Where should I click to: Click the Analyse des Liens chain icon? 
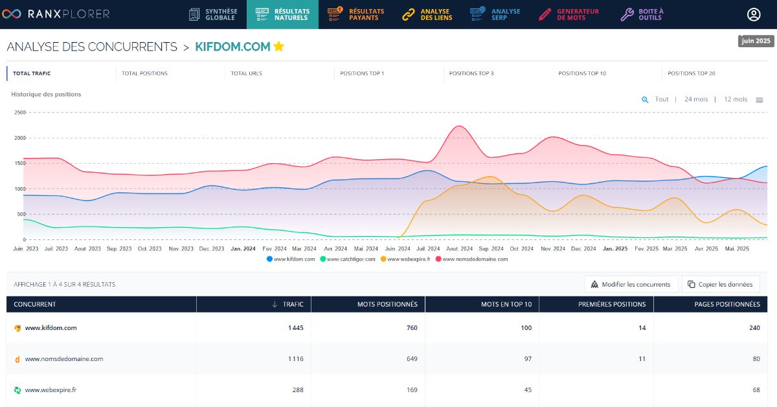pos(408,14)
